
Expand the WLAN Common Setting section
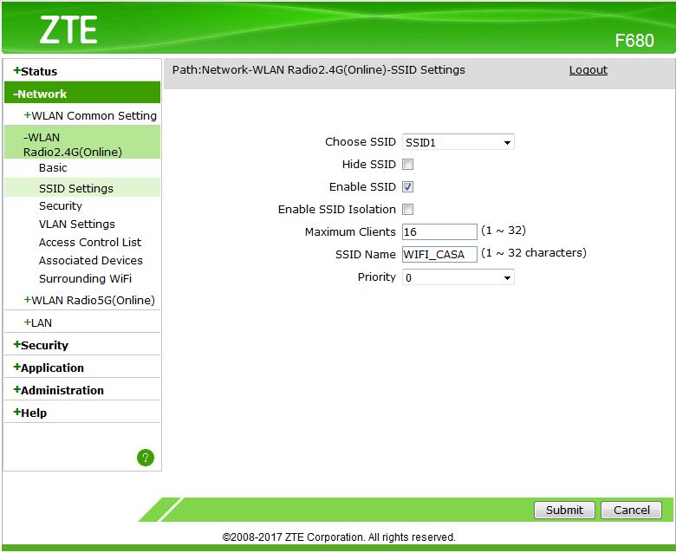point(90,115)
